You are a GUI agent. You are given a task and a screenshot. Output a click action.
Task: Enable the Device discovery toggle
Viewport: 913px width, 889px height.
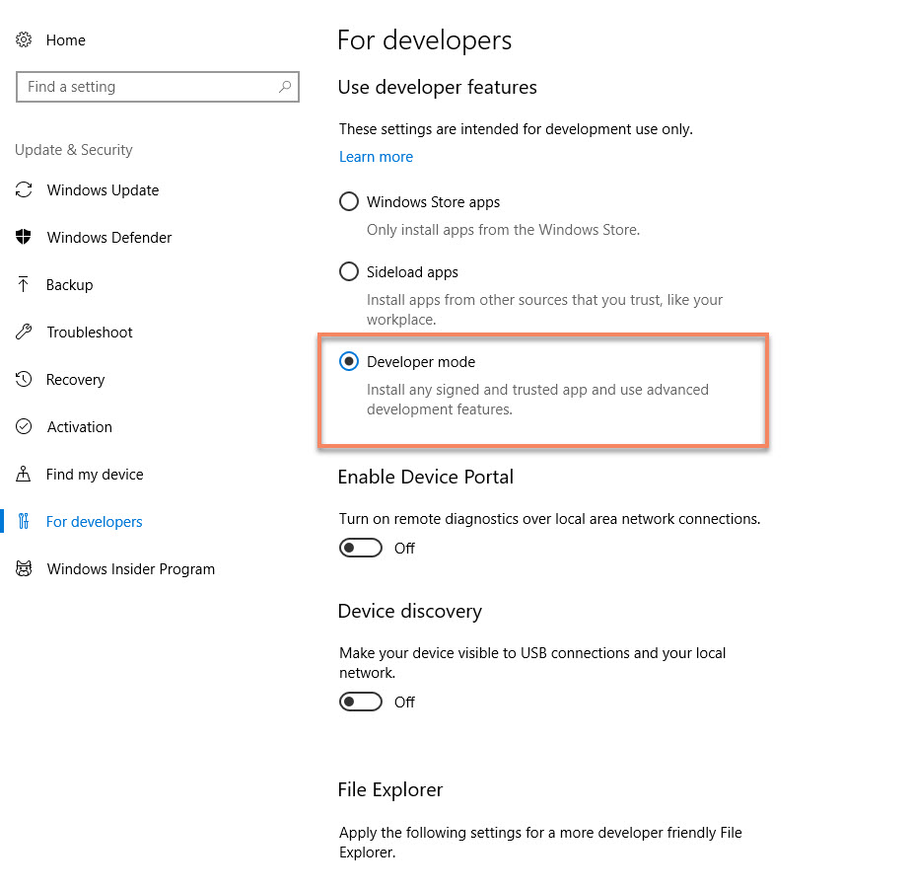(x=361, y=702)
